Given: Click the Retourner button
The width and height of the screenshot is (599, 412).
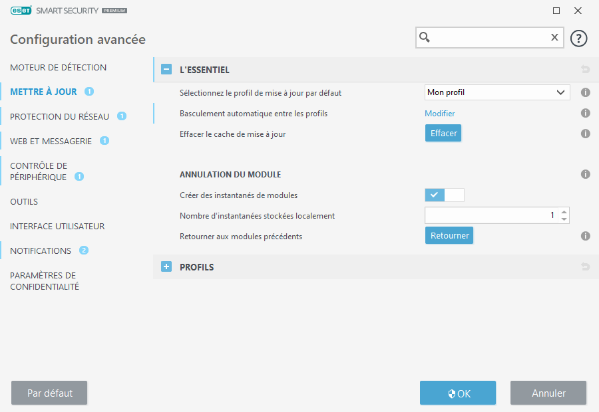Looking at the screenshot, I should (449, 235).
